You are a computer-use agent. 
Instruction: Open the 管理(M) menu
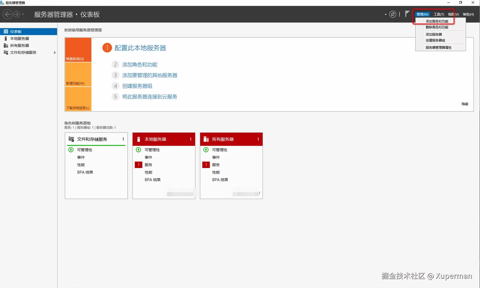[x=422, y=14]
